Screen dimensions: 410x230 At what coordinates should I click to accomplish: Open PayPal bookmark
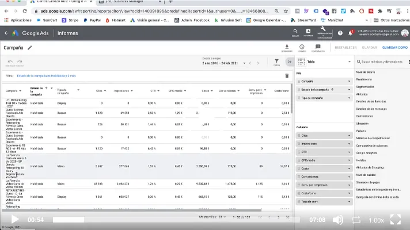pyautogui.click(x=92, y=20)
